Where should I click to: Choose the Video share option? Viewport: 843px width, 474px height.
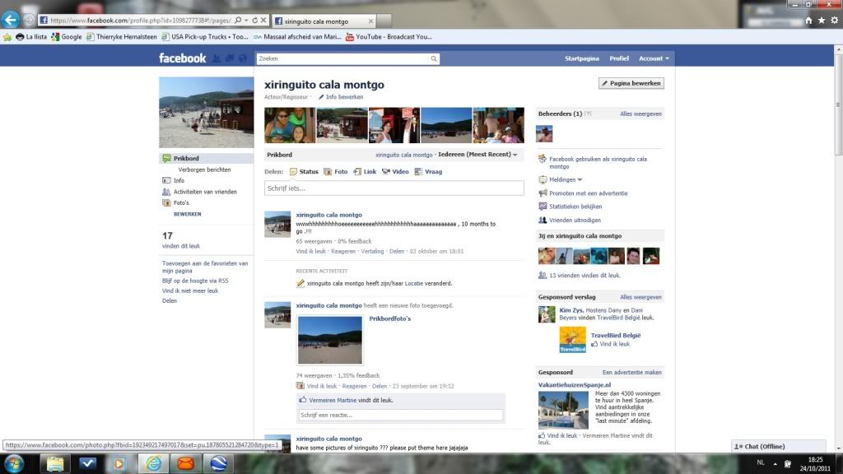click(395, 172)
